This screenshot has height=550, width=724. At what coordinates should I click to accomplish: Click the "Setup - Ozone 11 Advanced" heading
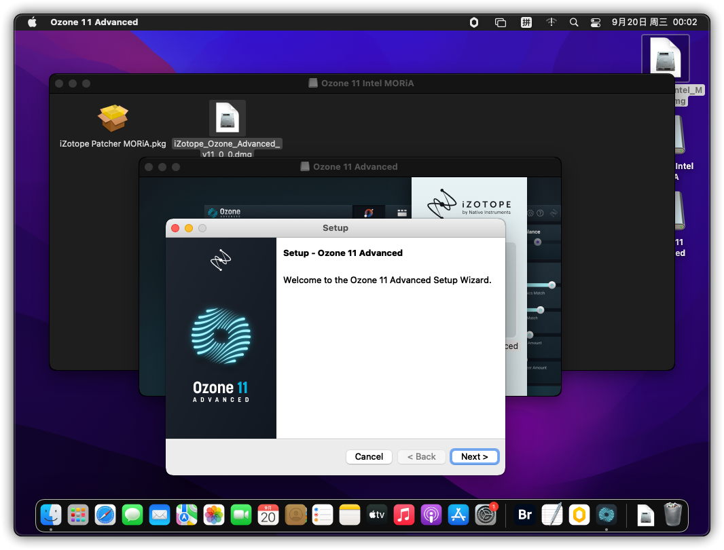tap(343, 253)
